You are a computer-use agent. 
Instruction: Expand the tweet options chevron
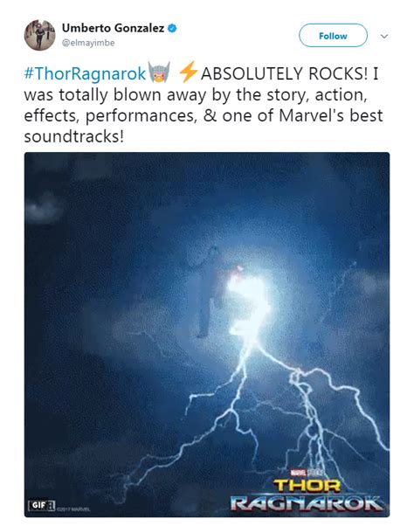384,36
